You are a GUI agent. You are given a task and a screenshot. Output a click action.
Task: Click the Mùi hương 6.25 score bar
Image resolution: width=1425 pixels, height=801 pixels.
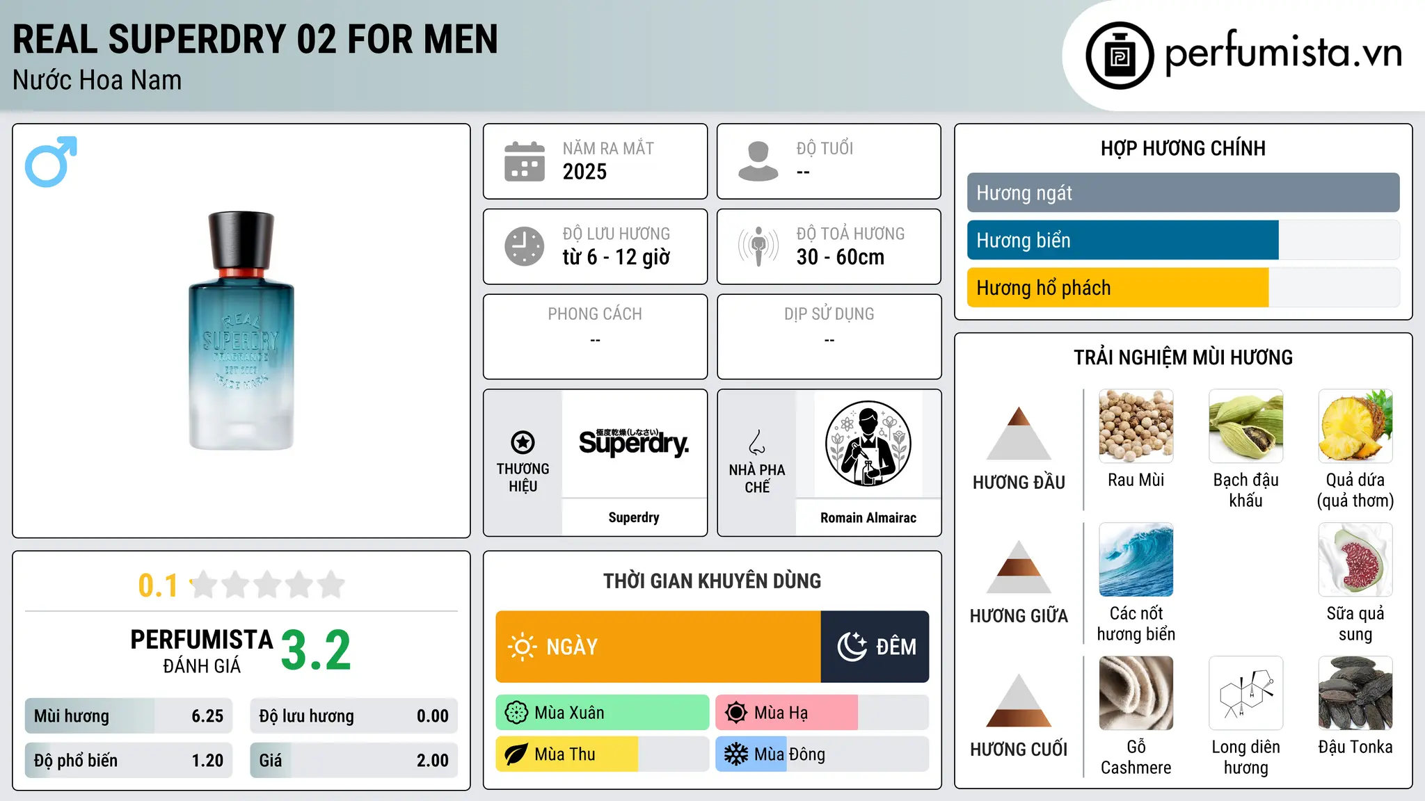(129, 716)
